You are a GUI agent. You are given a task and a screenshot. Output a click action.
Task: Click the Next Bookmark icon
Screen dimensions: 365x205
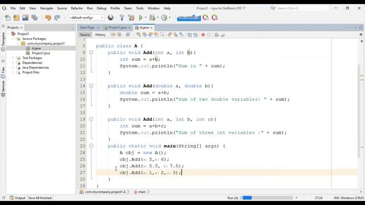pyautogui.click(x=175, y=35)
